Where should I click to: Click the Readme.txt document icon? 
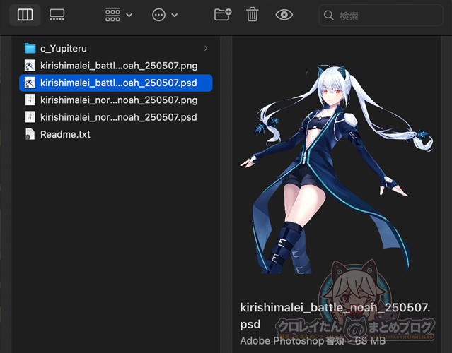coord(30,134)
